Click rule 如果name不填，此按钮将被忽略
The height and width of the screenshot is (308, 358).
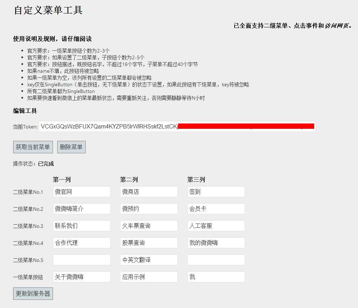63,71
